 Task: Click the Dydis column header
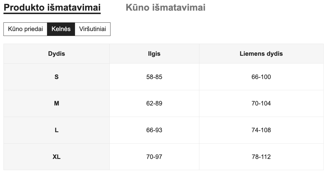(57, 54)
